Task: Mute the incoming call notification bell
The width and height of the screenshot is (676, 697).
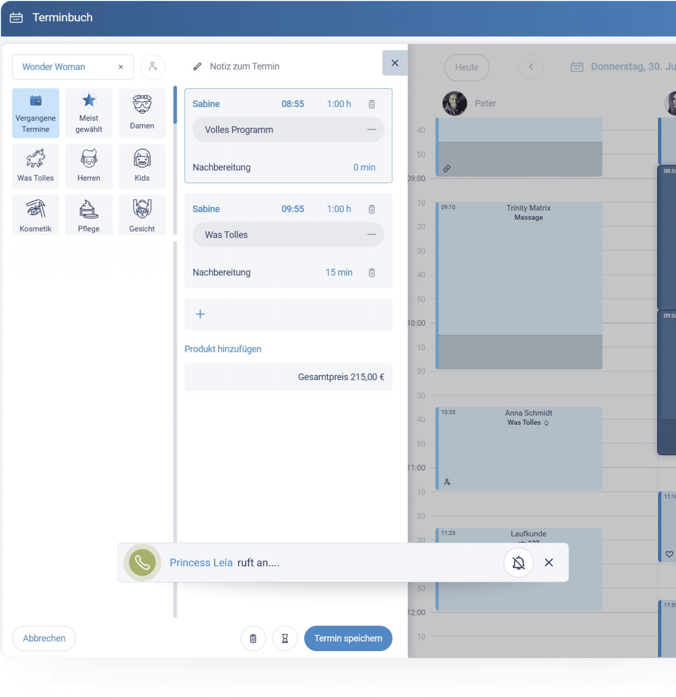Action: (x=518, y=563)
